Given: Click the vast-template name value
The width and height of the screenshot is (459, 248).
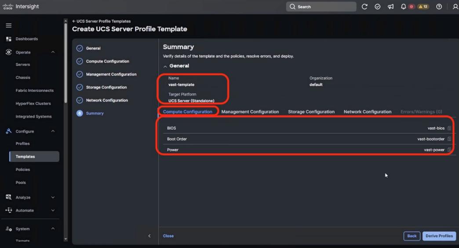Looking at the screenshot, I should pos(181,84).
